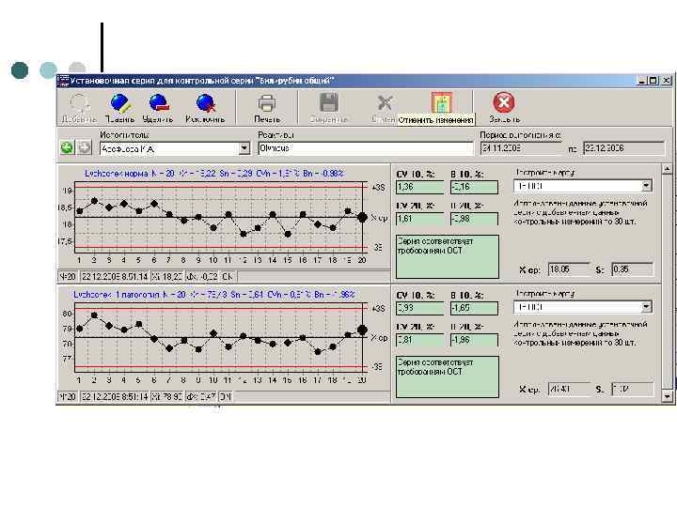
Task: Click the Отмена grey X icon
Action: (x=385, y=103)
